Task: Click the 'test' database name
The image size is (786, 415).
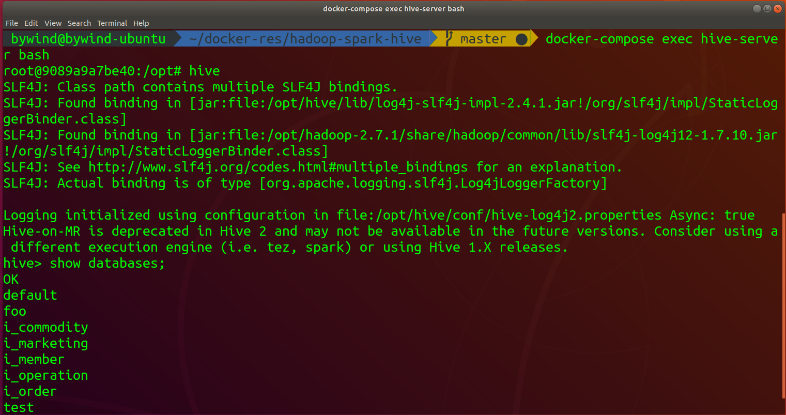Action: pyautogui.click(x=19, y=407)
